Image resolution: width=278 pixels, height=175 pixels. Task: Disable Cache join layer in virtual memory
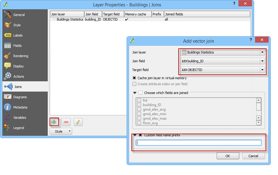tap(134, 78)
